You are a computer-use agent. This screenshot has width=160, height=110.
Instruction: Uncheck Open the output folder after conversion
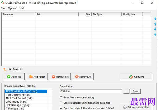61,108
